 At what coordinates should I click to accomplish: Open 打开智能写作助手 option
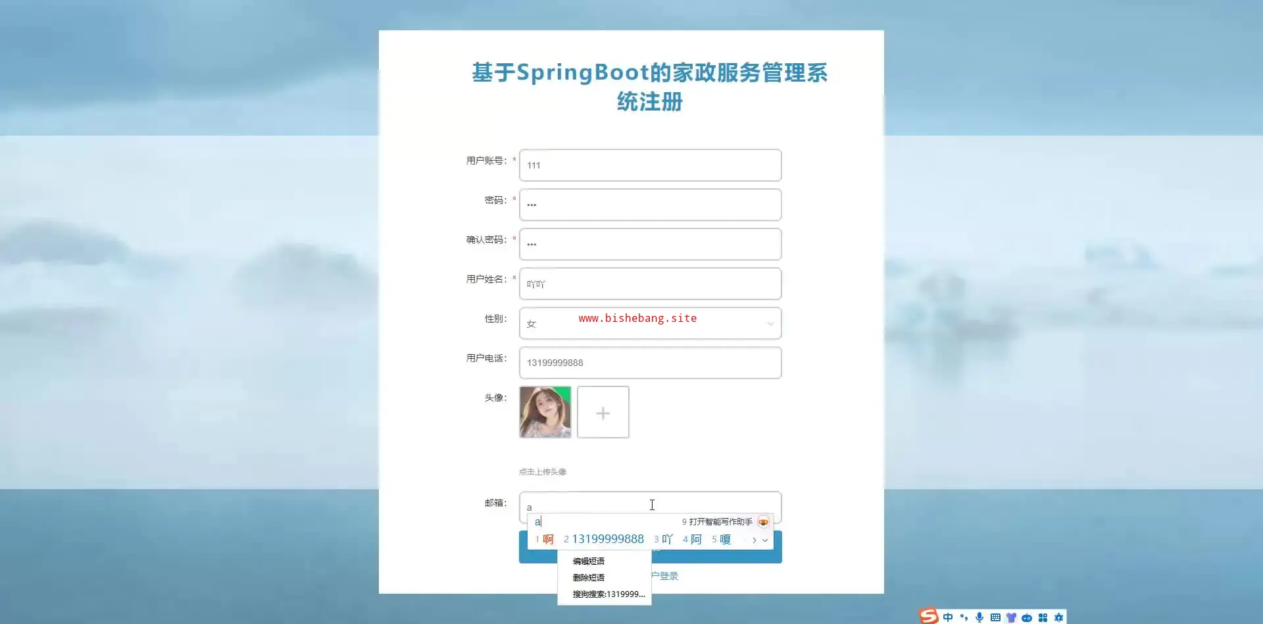pyautogui.click(x=717, y=522)
